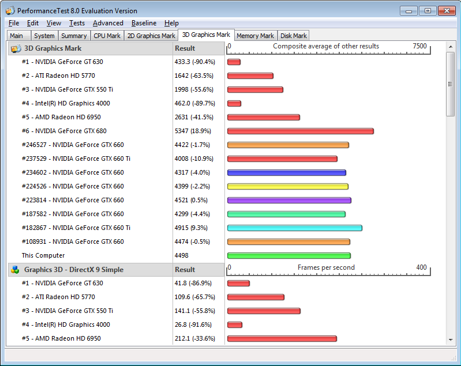Click the Result header of DirectX 9 Simple

[198, 270]
